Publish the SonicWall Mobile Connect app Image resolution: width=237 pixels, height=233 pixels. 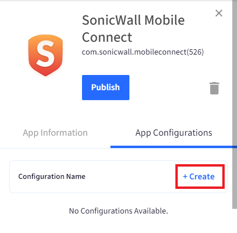pyautogui.click(x=106, y=87)
